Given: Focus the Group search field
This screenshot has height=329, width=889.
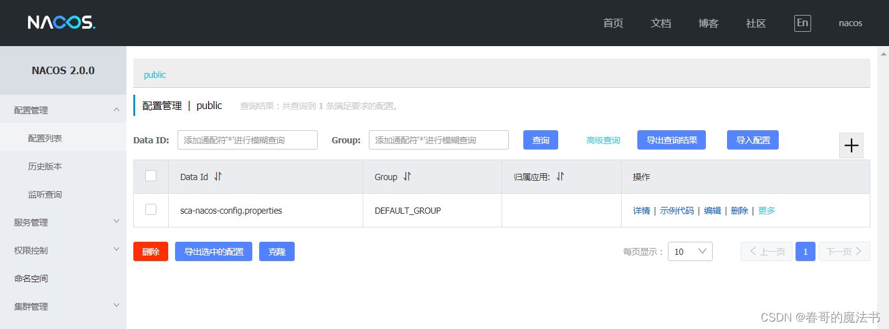Looking at the screenshot, I should click(x=439, y=140).
